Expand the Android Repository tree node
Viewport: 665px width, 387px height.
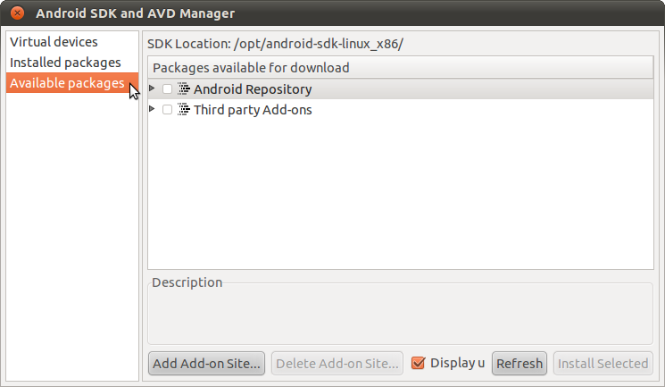click(x=152, y=88)
